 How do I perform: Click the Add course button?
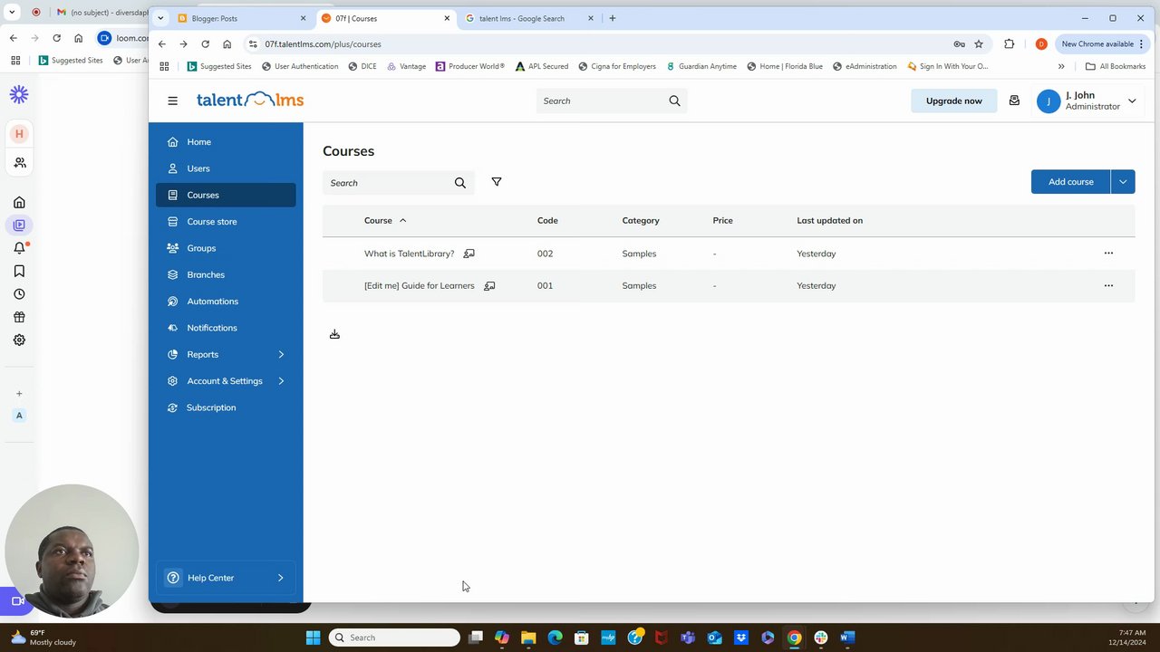(1071, 182)
